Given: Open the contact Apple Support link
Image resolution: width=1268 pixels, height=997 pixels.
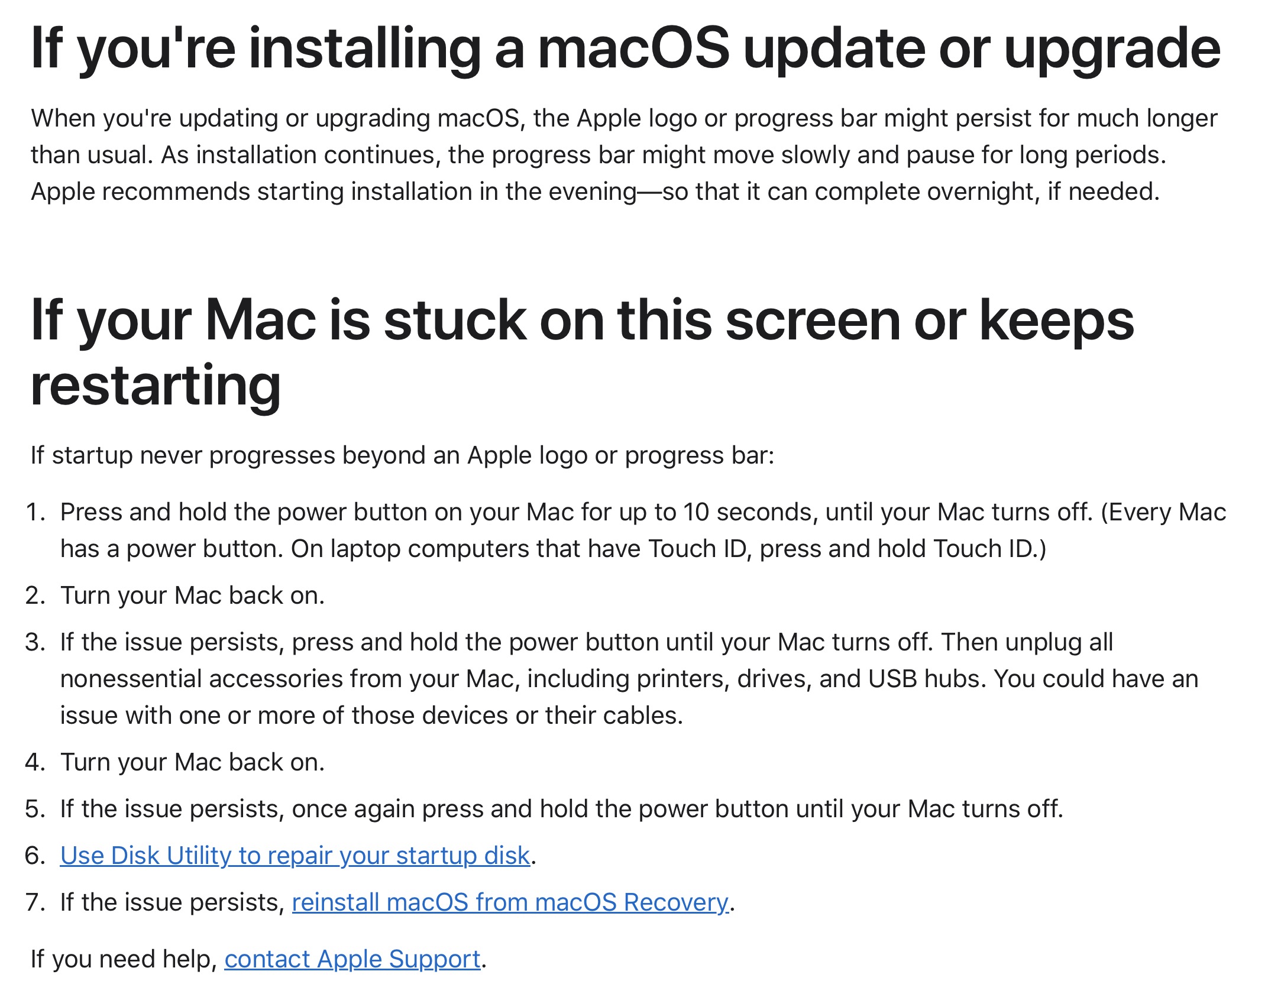Looking at the screenshot, I should [352, 959].
